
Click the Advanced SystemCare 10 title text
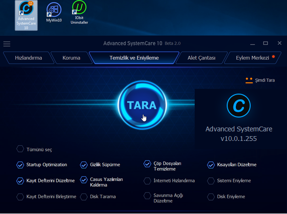132,43
